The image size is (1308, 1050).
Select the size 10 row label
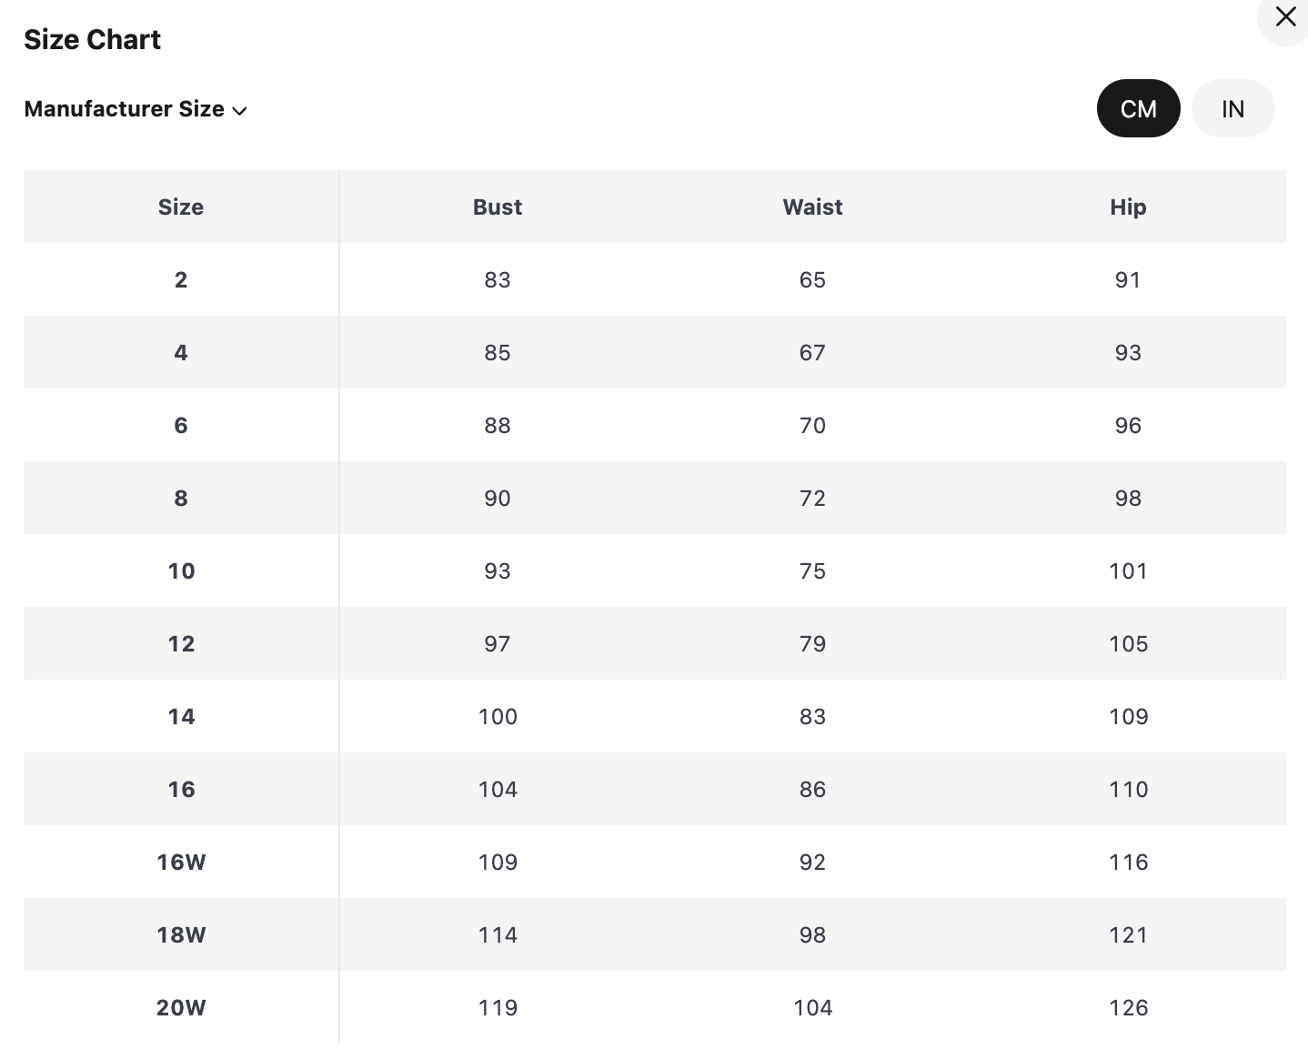click(181, 570)
